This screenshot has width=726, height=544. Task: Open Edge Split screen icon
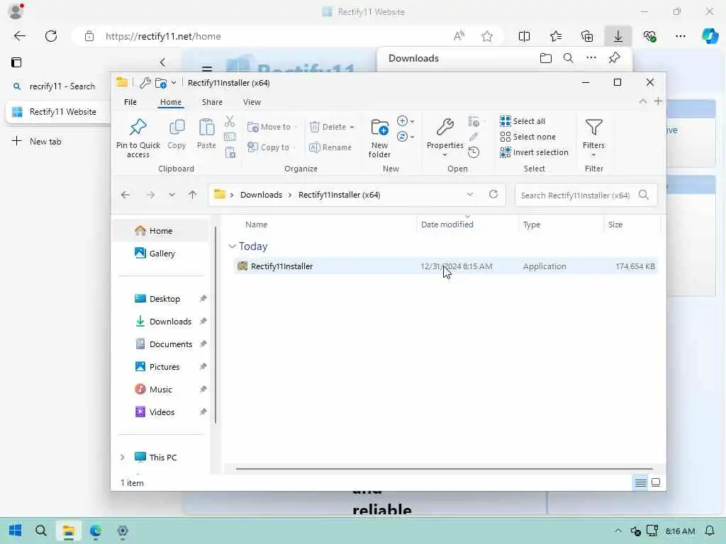524,36
